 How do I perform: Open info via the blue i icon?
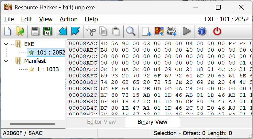click(x=202, y=31)
